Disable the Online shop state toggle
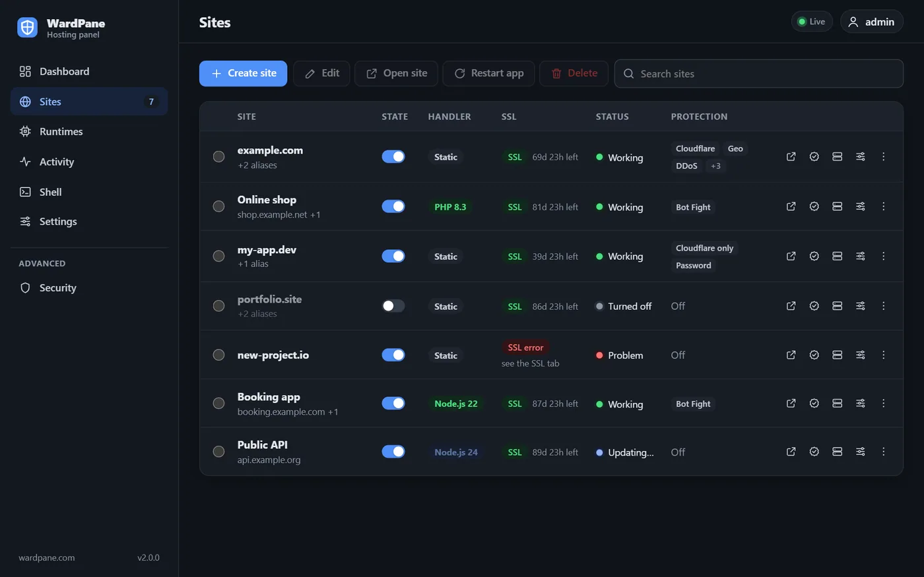Viewport: 924px width, 577px height. 393,206
